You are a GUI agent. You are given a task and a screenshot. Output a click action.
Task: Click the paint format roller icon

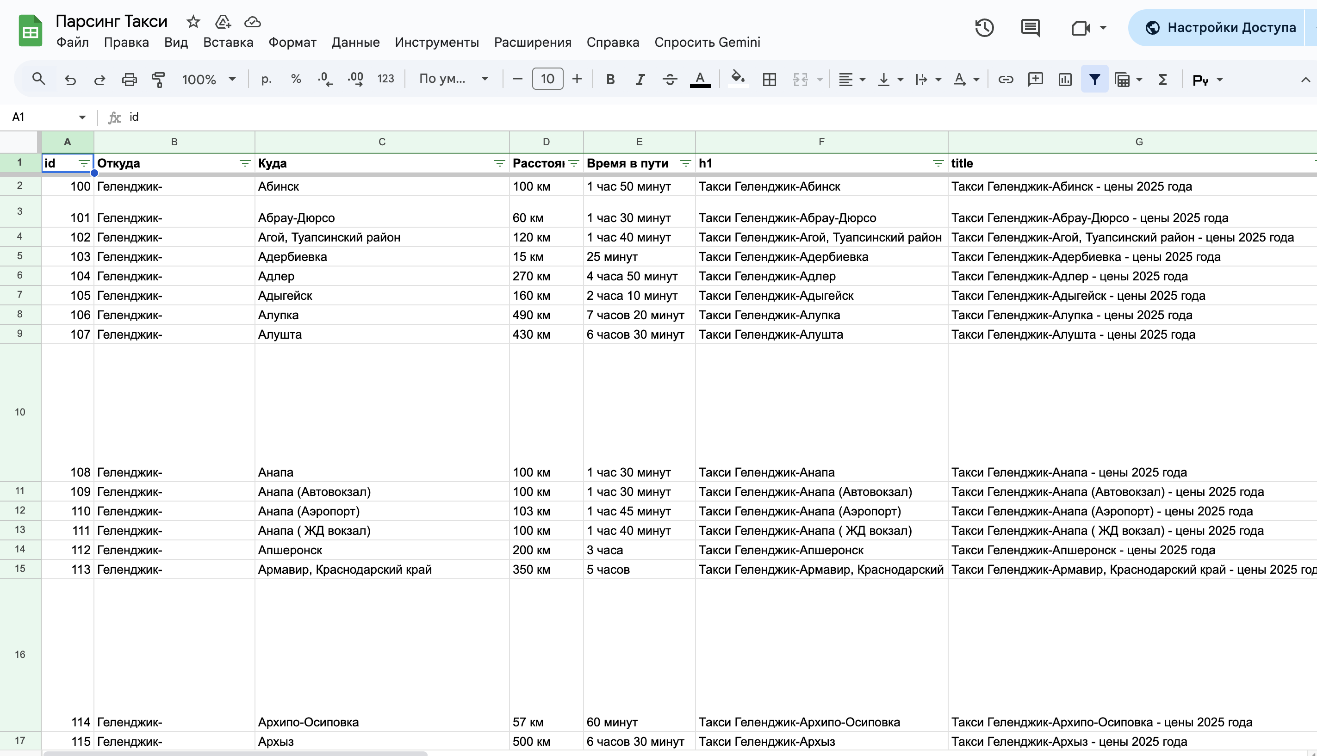pos(158,80)
